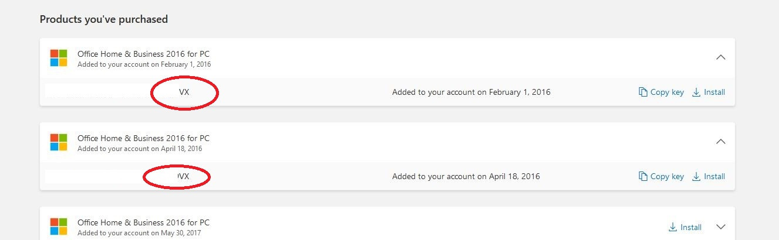Viewport: 779px width, 240px height.
Task: Click the "Copy key" link for the April 18, 2016 product
Action: (x=667, y=177)
